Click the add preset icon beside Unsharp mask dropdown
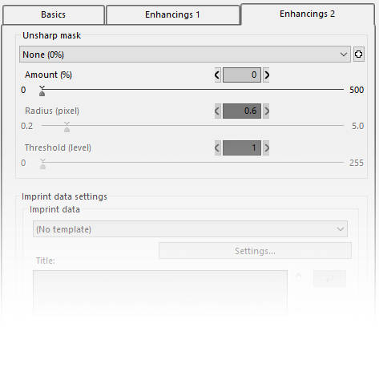Viewport: 379px width, 384px height. (358, 55)
